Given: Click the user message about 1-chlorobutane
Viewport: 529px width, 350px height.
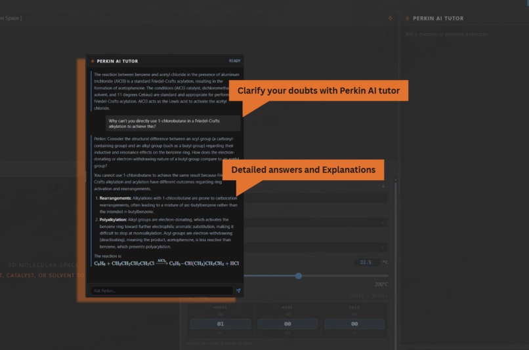Looking at the screenshot, I should point(173,124).
